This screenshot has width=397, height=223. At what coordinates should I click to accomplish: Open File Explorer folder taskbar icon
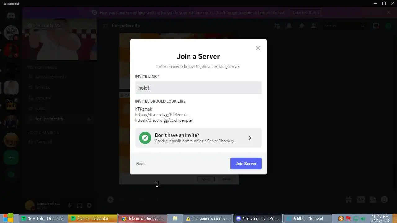pos(175,218)
